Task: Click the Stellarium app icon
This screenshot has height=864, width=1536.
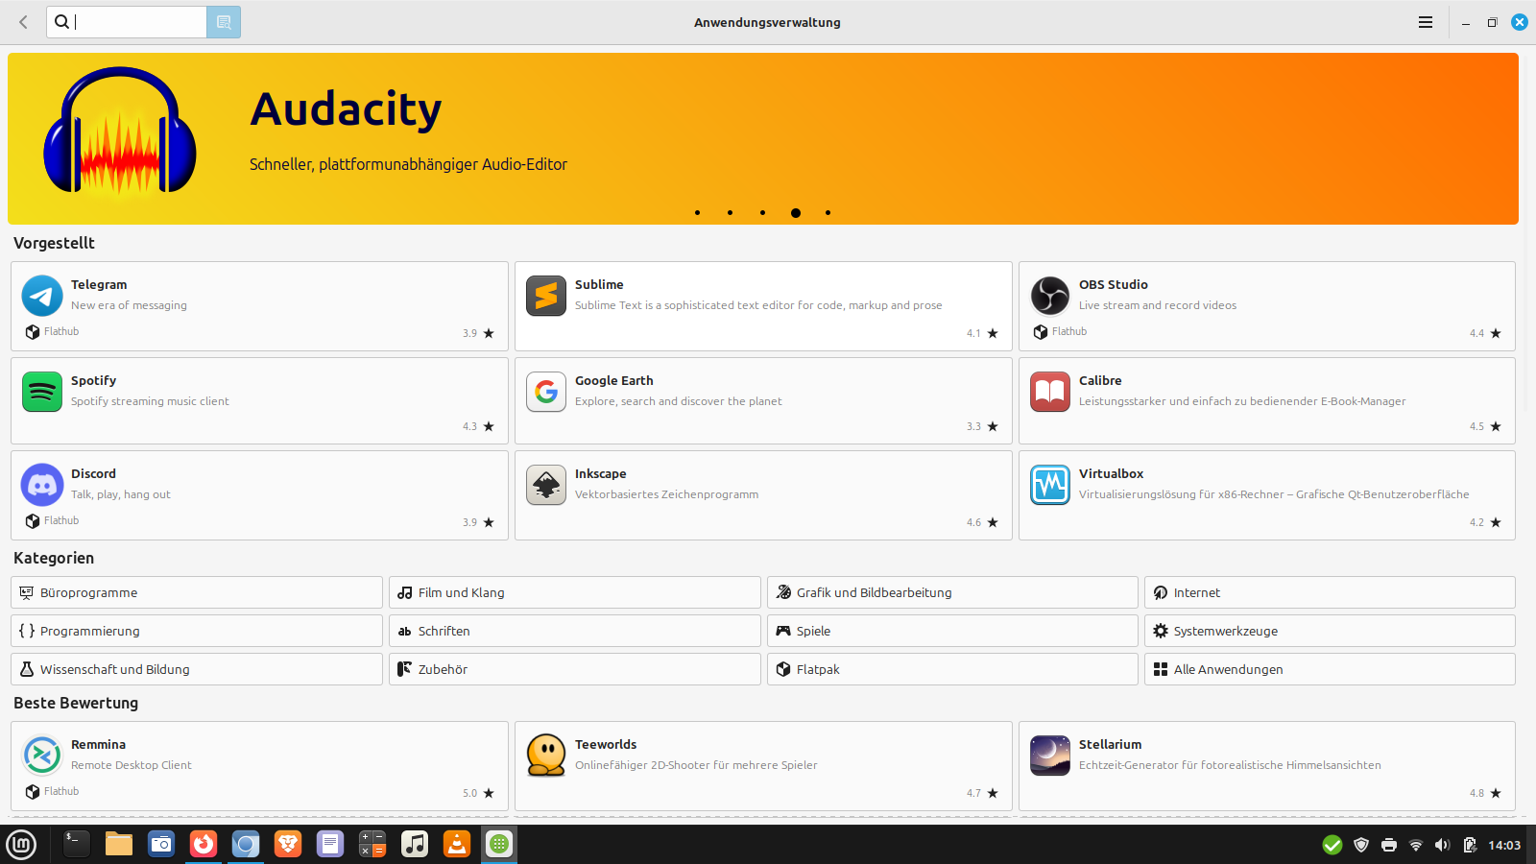Action: coord(1050,756)
